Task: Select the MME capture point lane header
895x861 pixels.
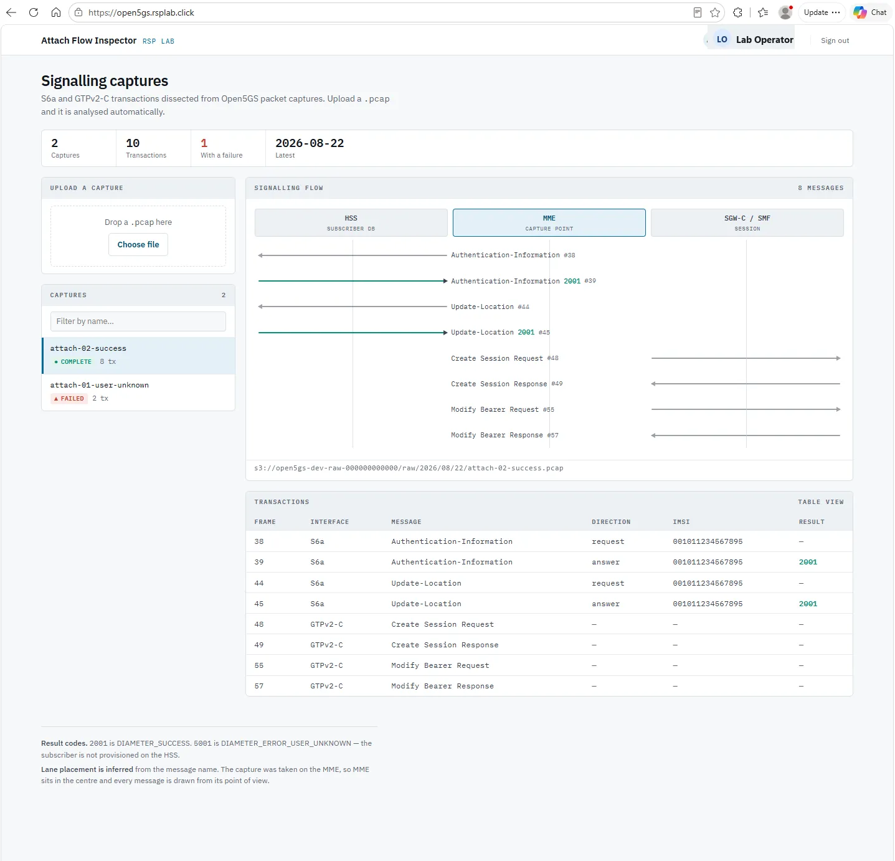Action: point(549,223)
